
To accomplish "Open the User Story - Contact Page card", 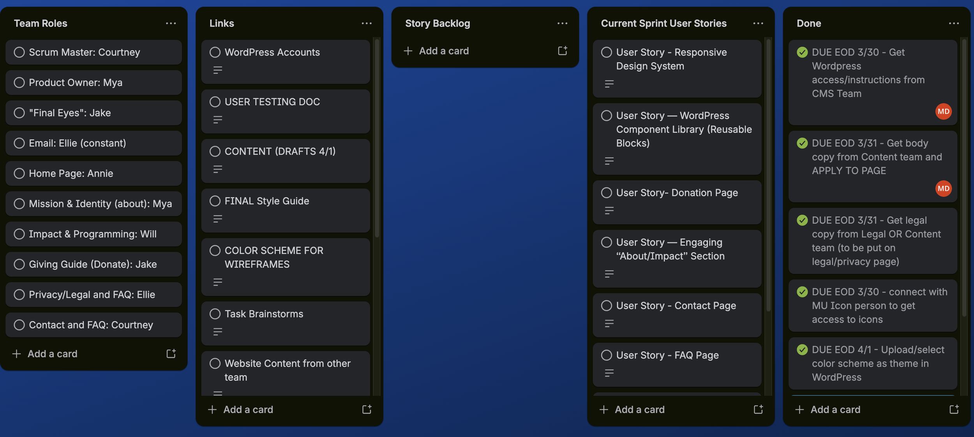I will tap(676, 306).
